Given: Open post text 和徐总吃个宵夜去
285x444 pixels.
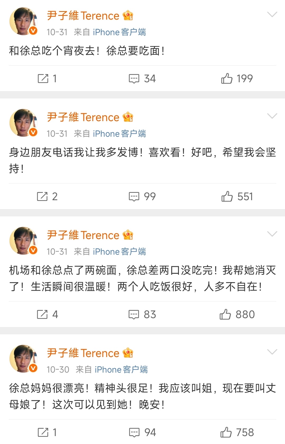Looking at the screenshot, I should pos(87,51).
